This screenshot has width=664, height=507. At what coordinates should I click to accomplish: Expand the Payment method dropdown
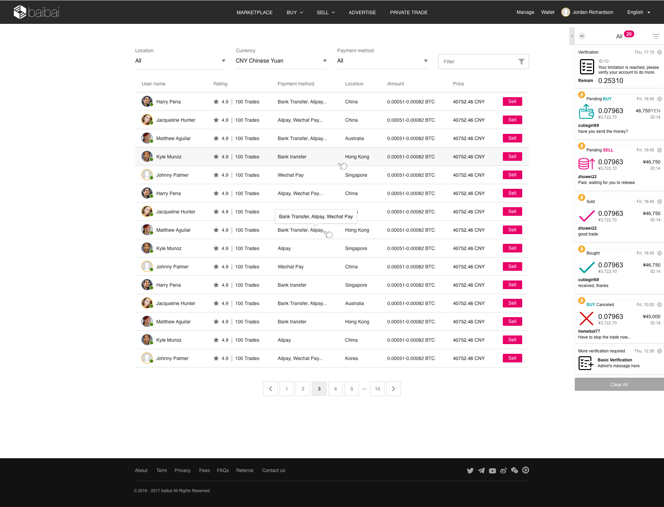382,61
